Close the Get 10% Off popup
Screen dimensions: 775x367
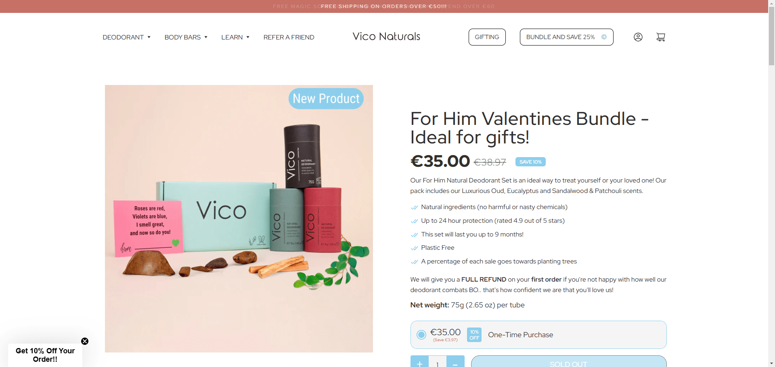(x=85, y=341)
